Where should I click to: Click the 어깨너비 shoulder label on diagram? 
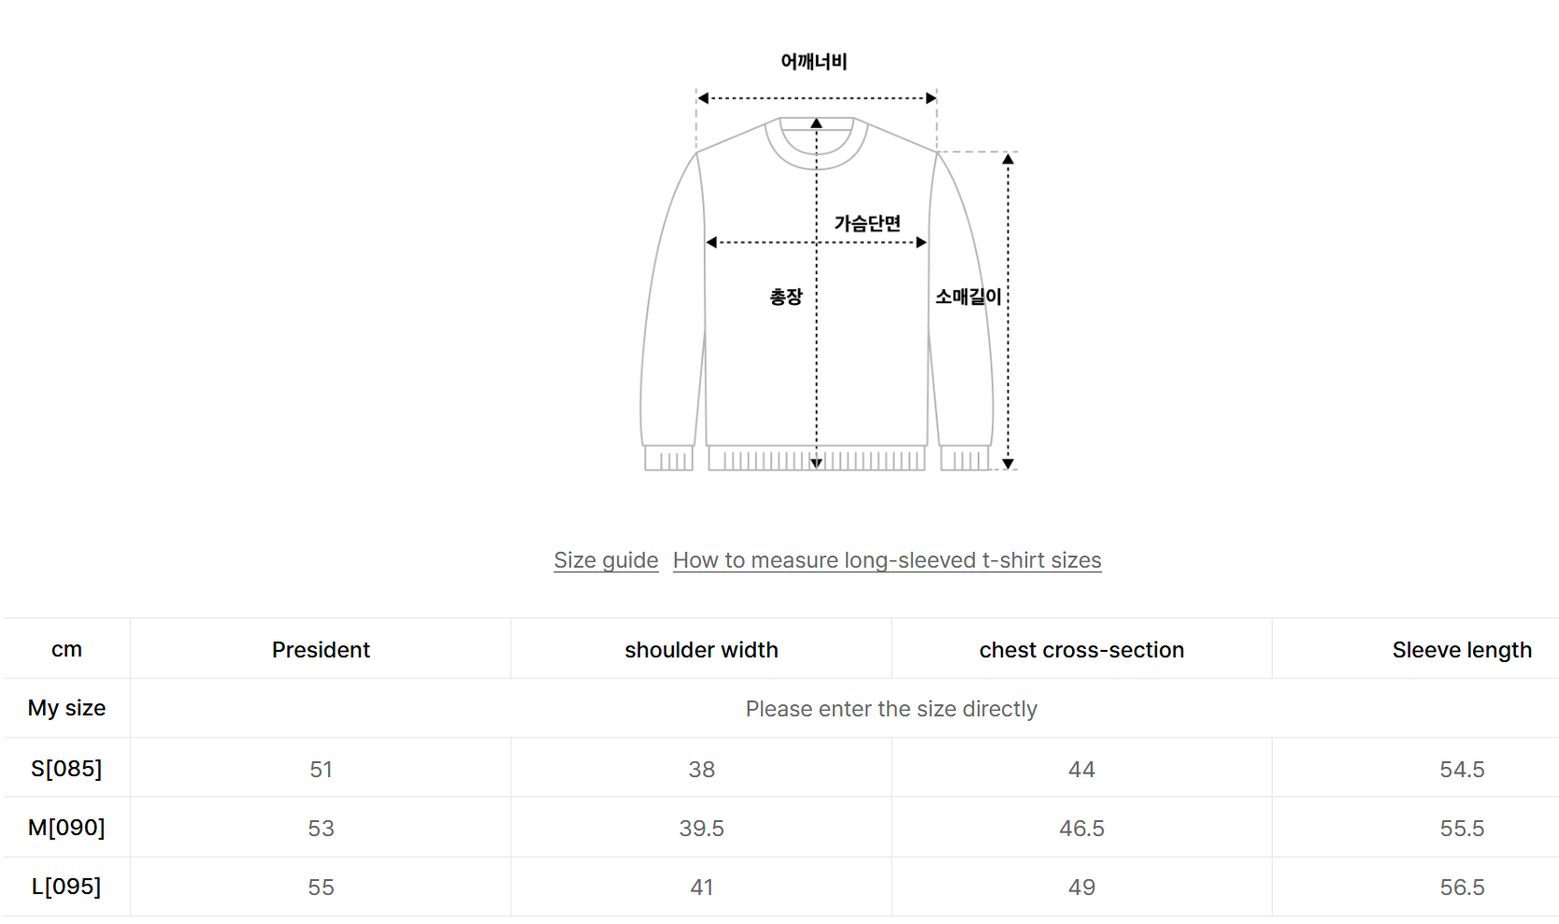tap(814, 62)
